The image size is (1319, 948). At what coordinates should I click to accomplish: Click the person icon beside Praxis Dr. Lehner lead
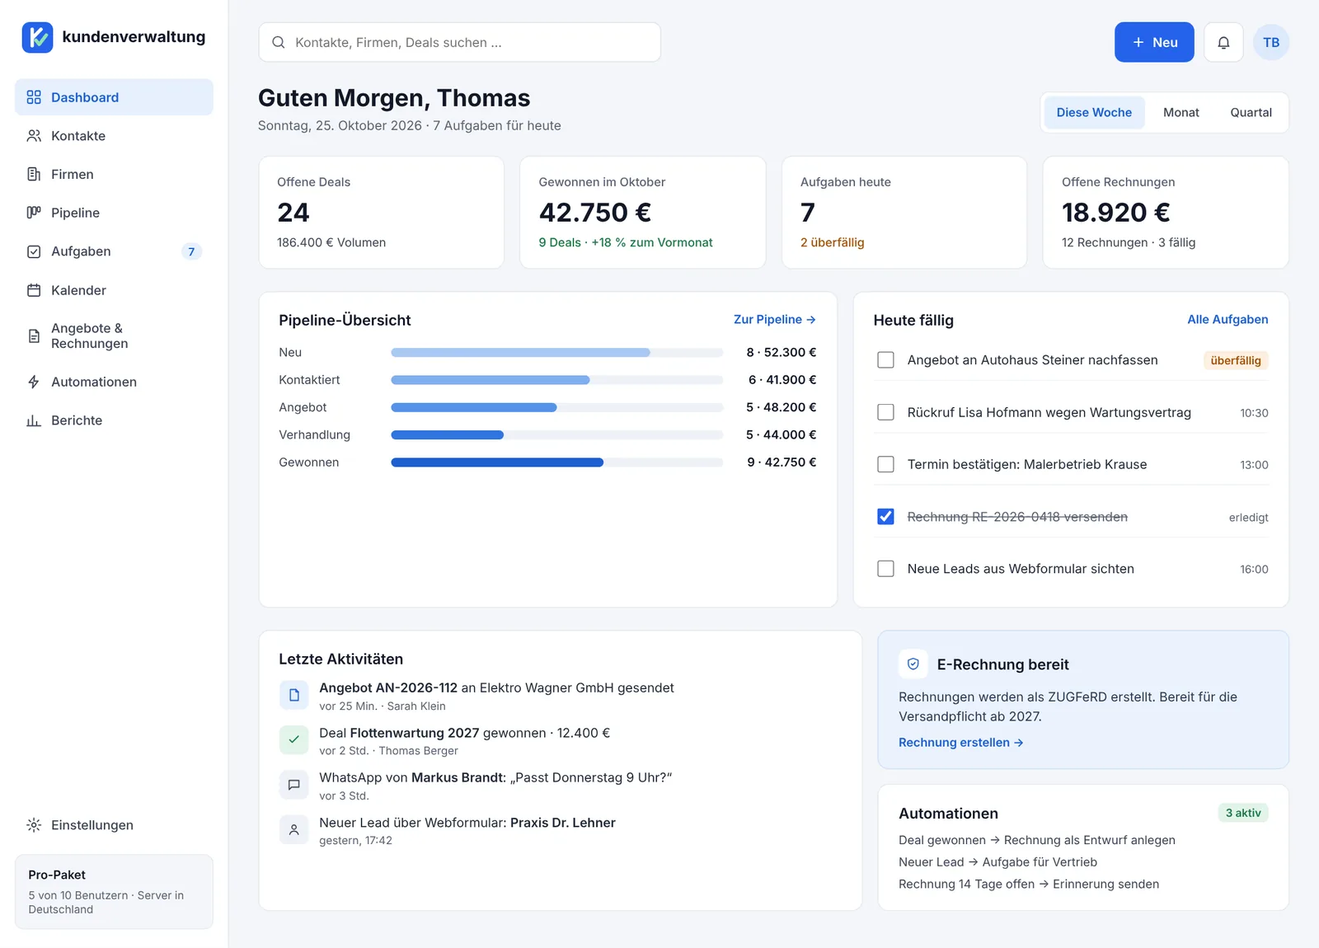tap(293, 830)
